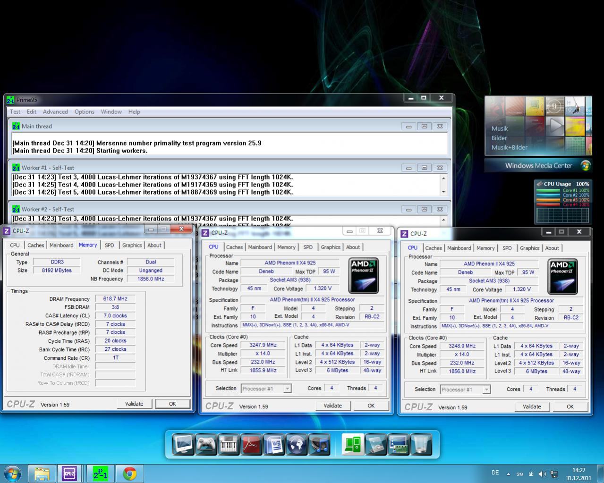Viewport: 604px width, 483px height.
Task: Expand Selection dropdown in the rightmost CPU-Z window
Action: (x=486, y=390)
